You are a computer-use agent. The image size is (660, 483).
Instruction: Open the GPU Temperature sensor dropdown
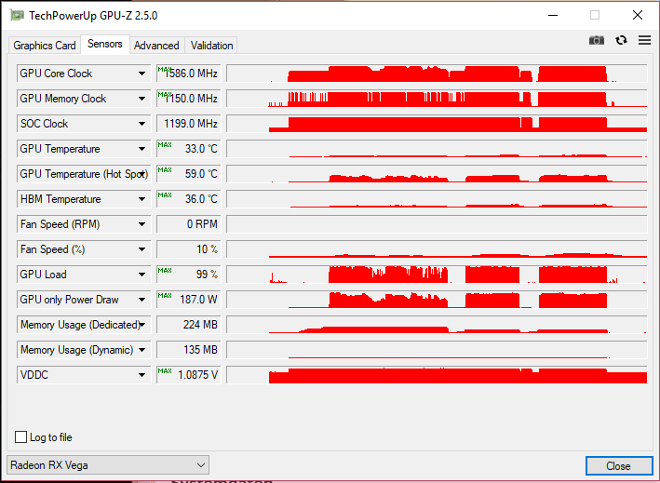141,149
